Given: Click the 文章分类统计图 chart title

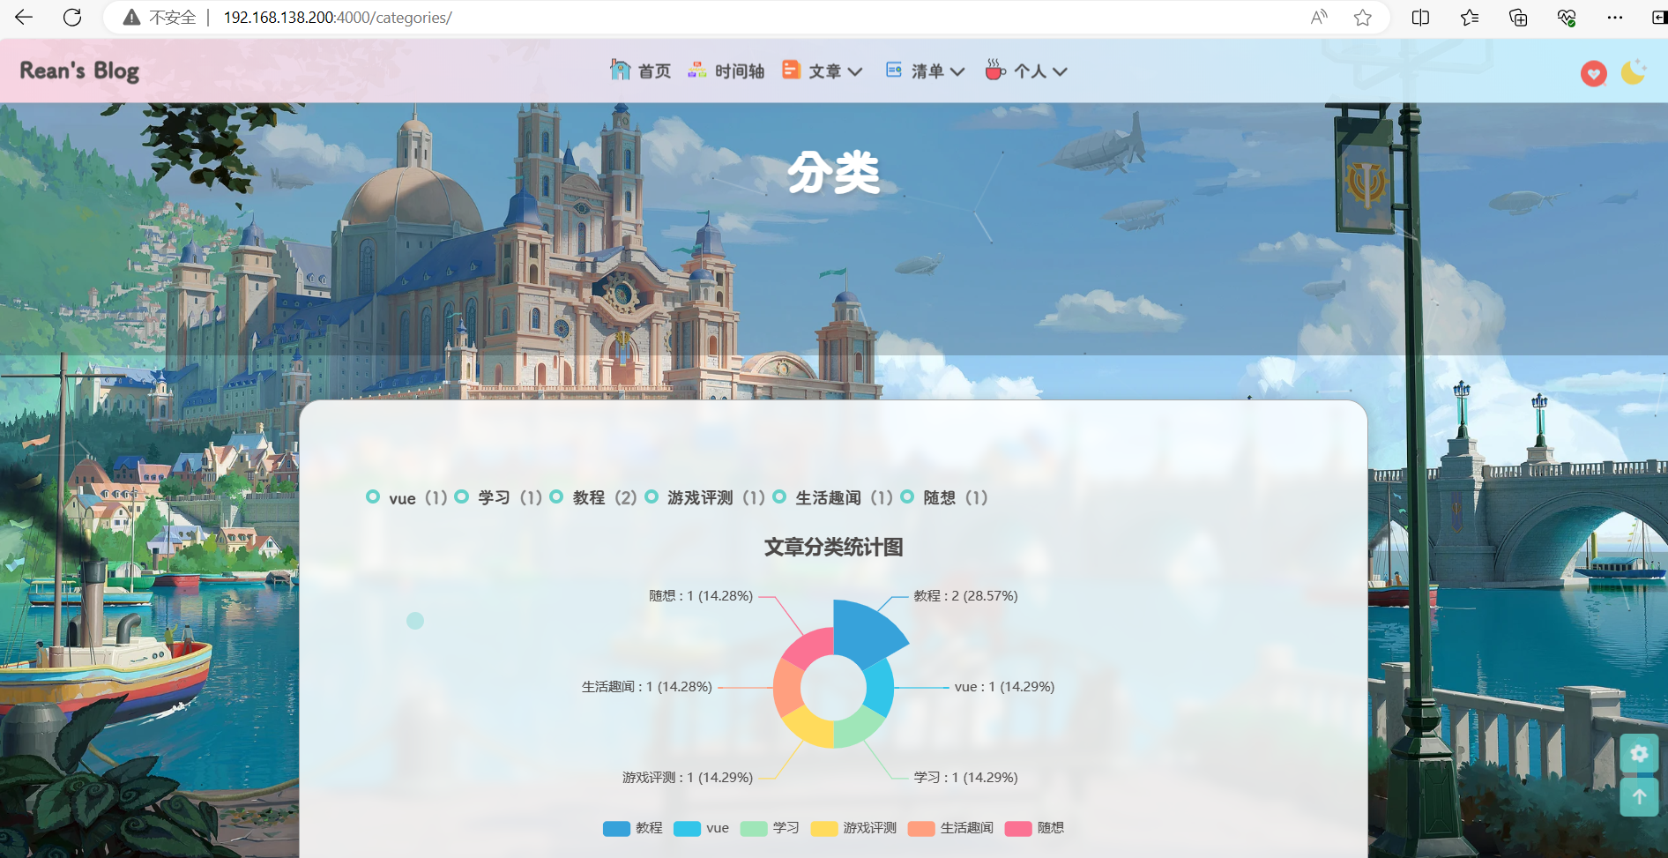Looking at the screenshot, I should point(833,548).
